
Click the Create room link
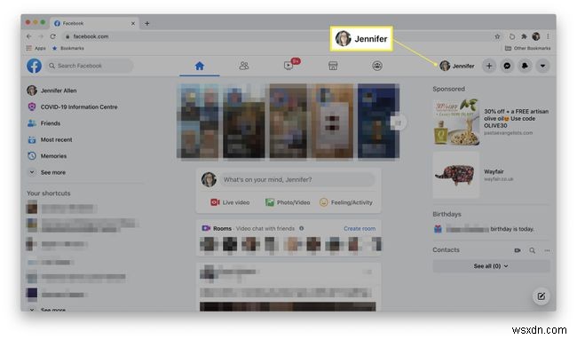(360, 229)
